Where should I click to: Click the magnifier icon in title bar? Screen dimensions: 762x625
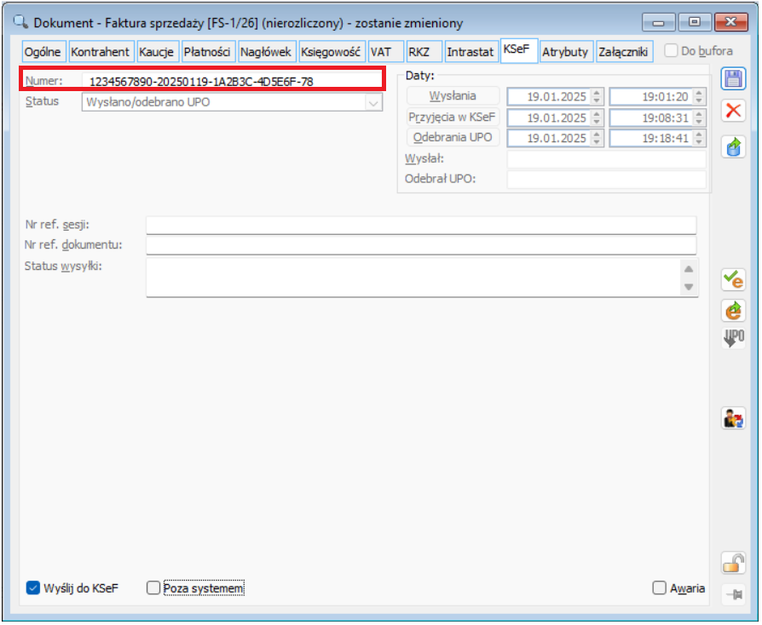tap(20, 22)
